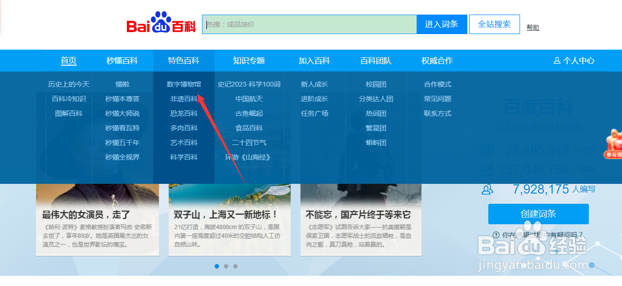Screen dimensions: 622x286
Task: Select the second carousel indicator dot
Action: pyautogui.click(x=226, y=266)
